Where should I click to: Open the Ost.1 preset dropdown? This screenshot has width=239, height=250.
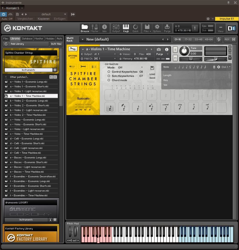226,67
